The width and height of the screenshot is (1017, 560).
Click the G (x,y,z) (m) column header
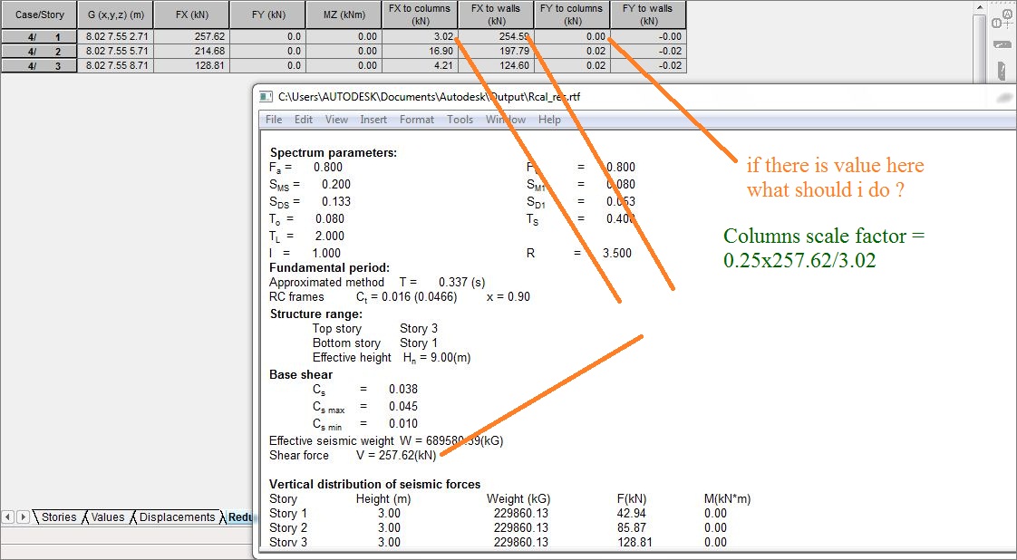click(116, 14)
